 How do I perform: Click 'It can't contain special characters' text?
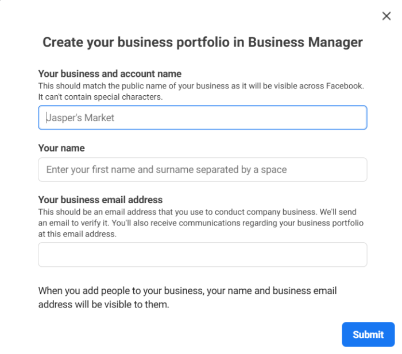click(100, 97)
